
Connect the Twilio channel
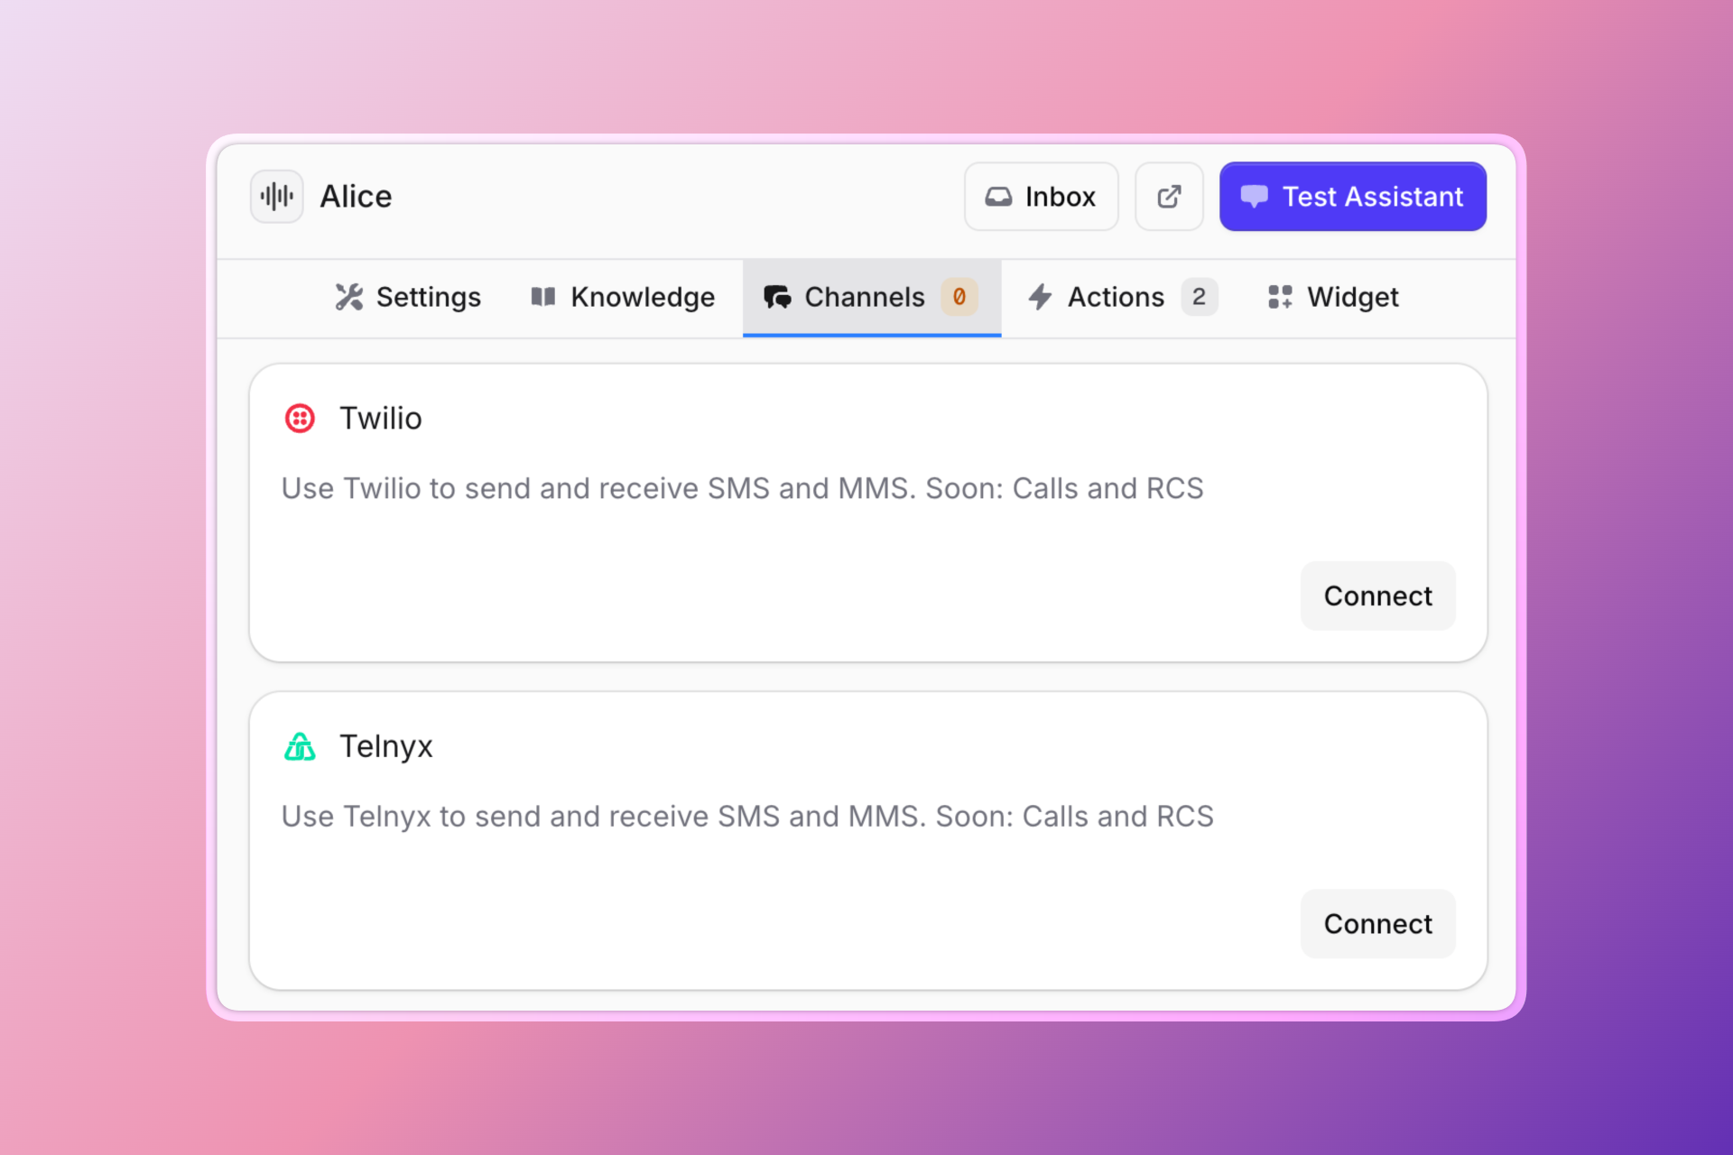click(x=1377, y=596)
